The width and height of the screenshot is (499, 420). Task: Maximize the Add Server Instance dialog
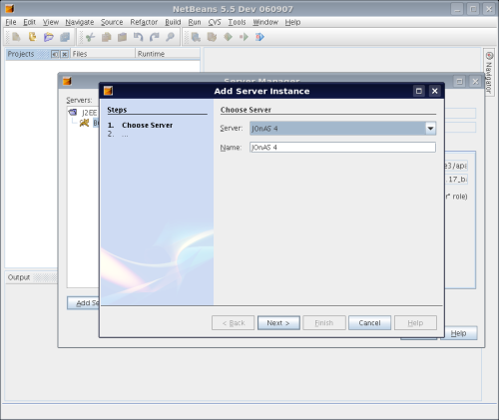(x=419, y=91)
